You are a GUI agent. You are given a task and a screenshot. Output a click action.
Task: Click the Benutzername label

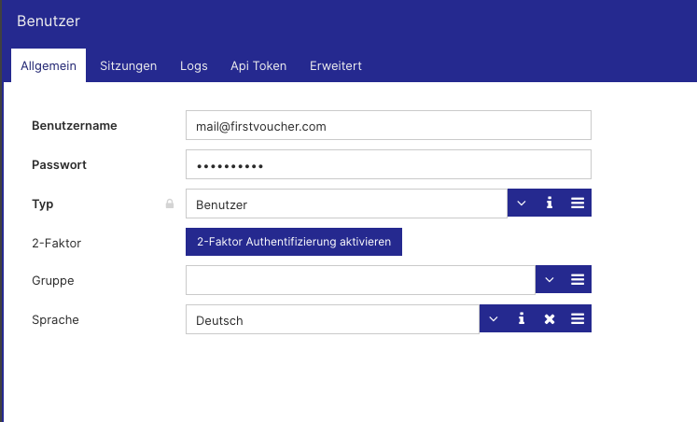pos(75,125)
